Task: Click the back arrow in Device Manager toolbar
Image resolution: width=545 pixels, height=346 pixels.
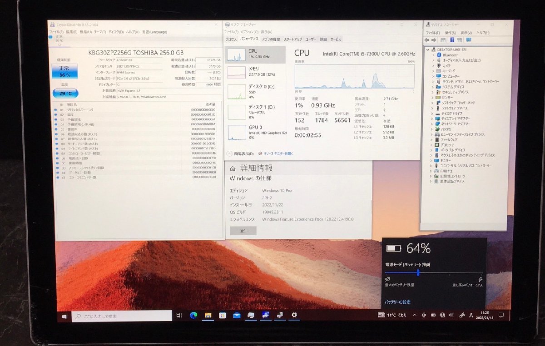Action: (428, 40)
